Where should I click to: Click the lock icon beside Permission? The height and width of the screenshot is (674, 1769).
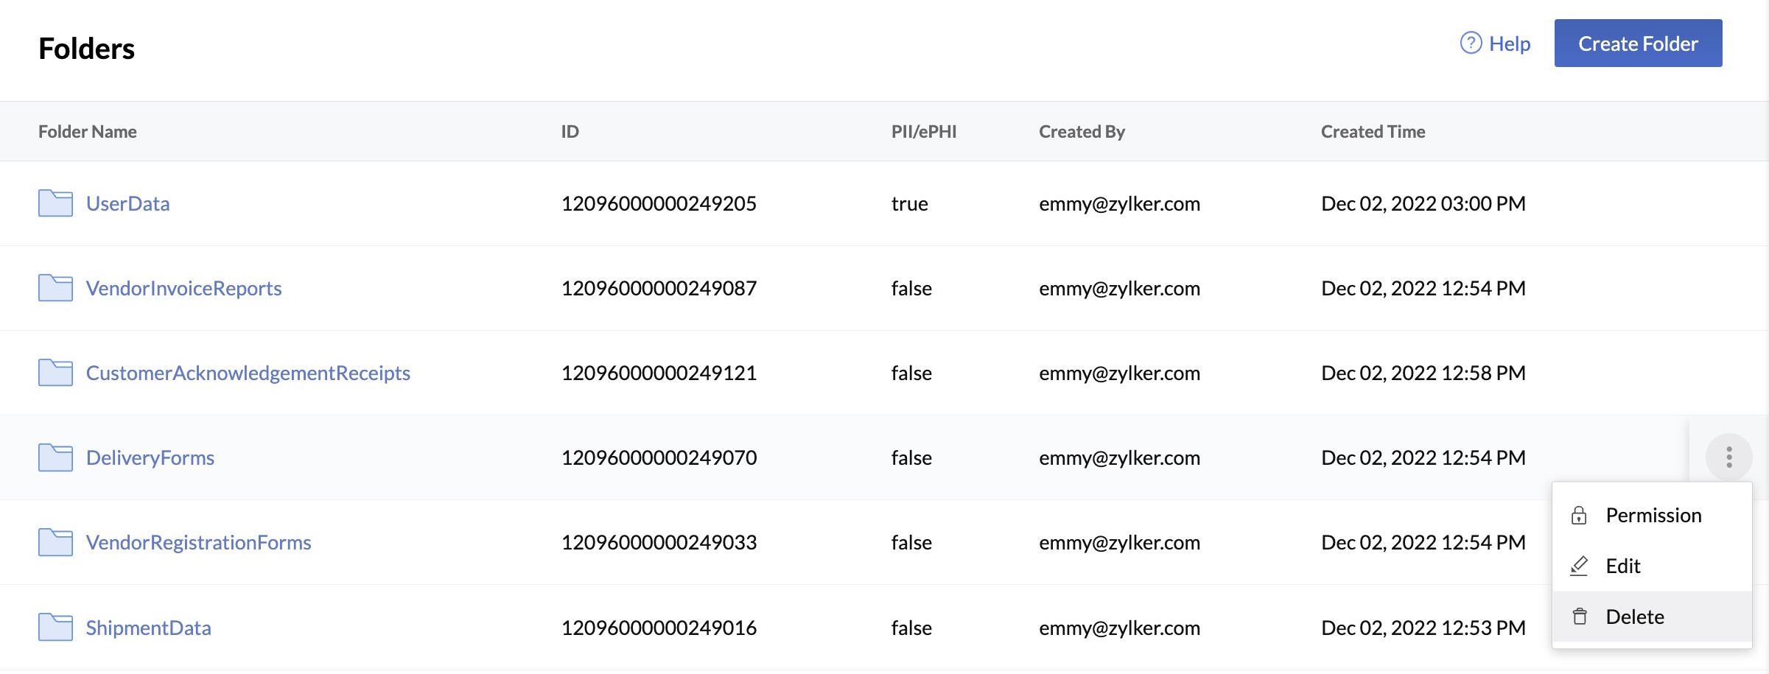tap(1579, 515)
